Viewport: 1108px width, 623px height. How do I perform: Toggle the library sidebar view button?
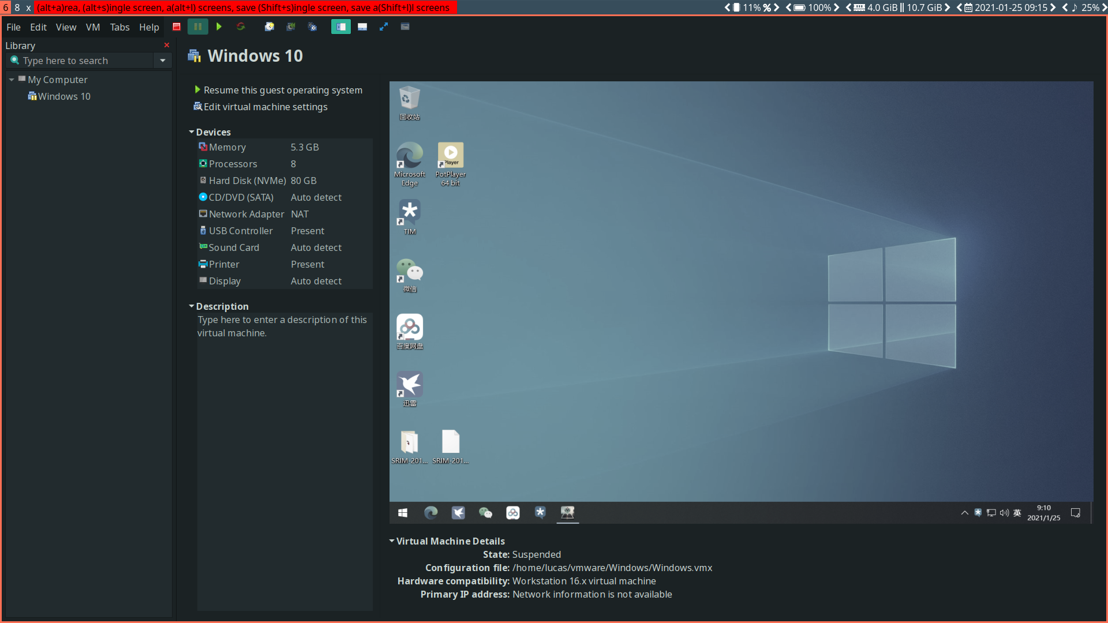(x=340, y=27)
